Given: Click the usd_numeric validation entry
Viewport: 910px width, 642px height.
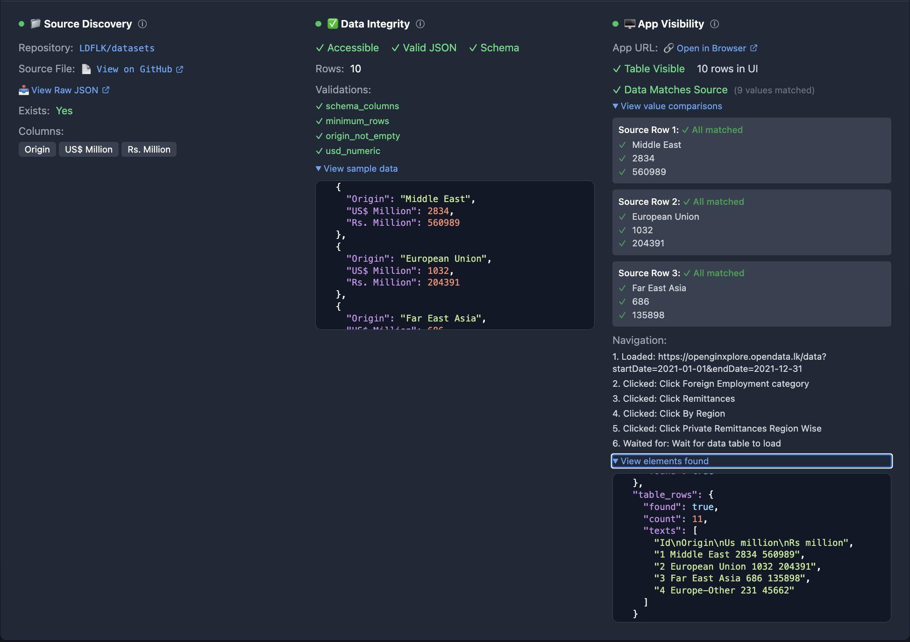Looking at the screenshot, I should tap(352, 151).
